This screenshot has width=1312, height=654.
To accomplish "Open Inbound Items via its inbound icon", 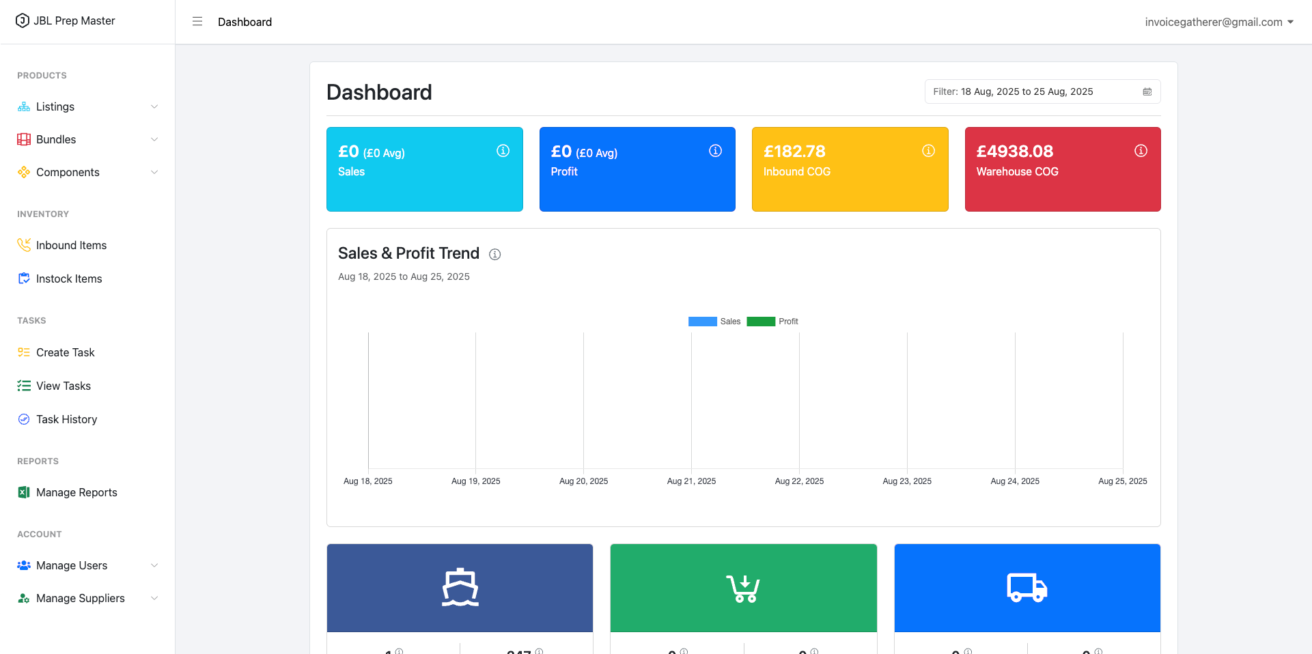I will (x=24, y=245).
